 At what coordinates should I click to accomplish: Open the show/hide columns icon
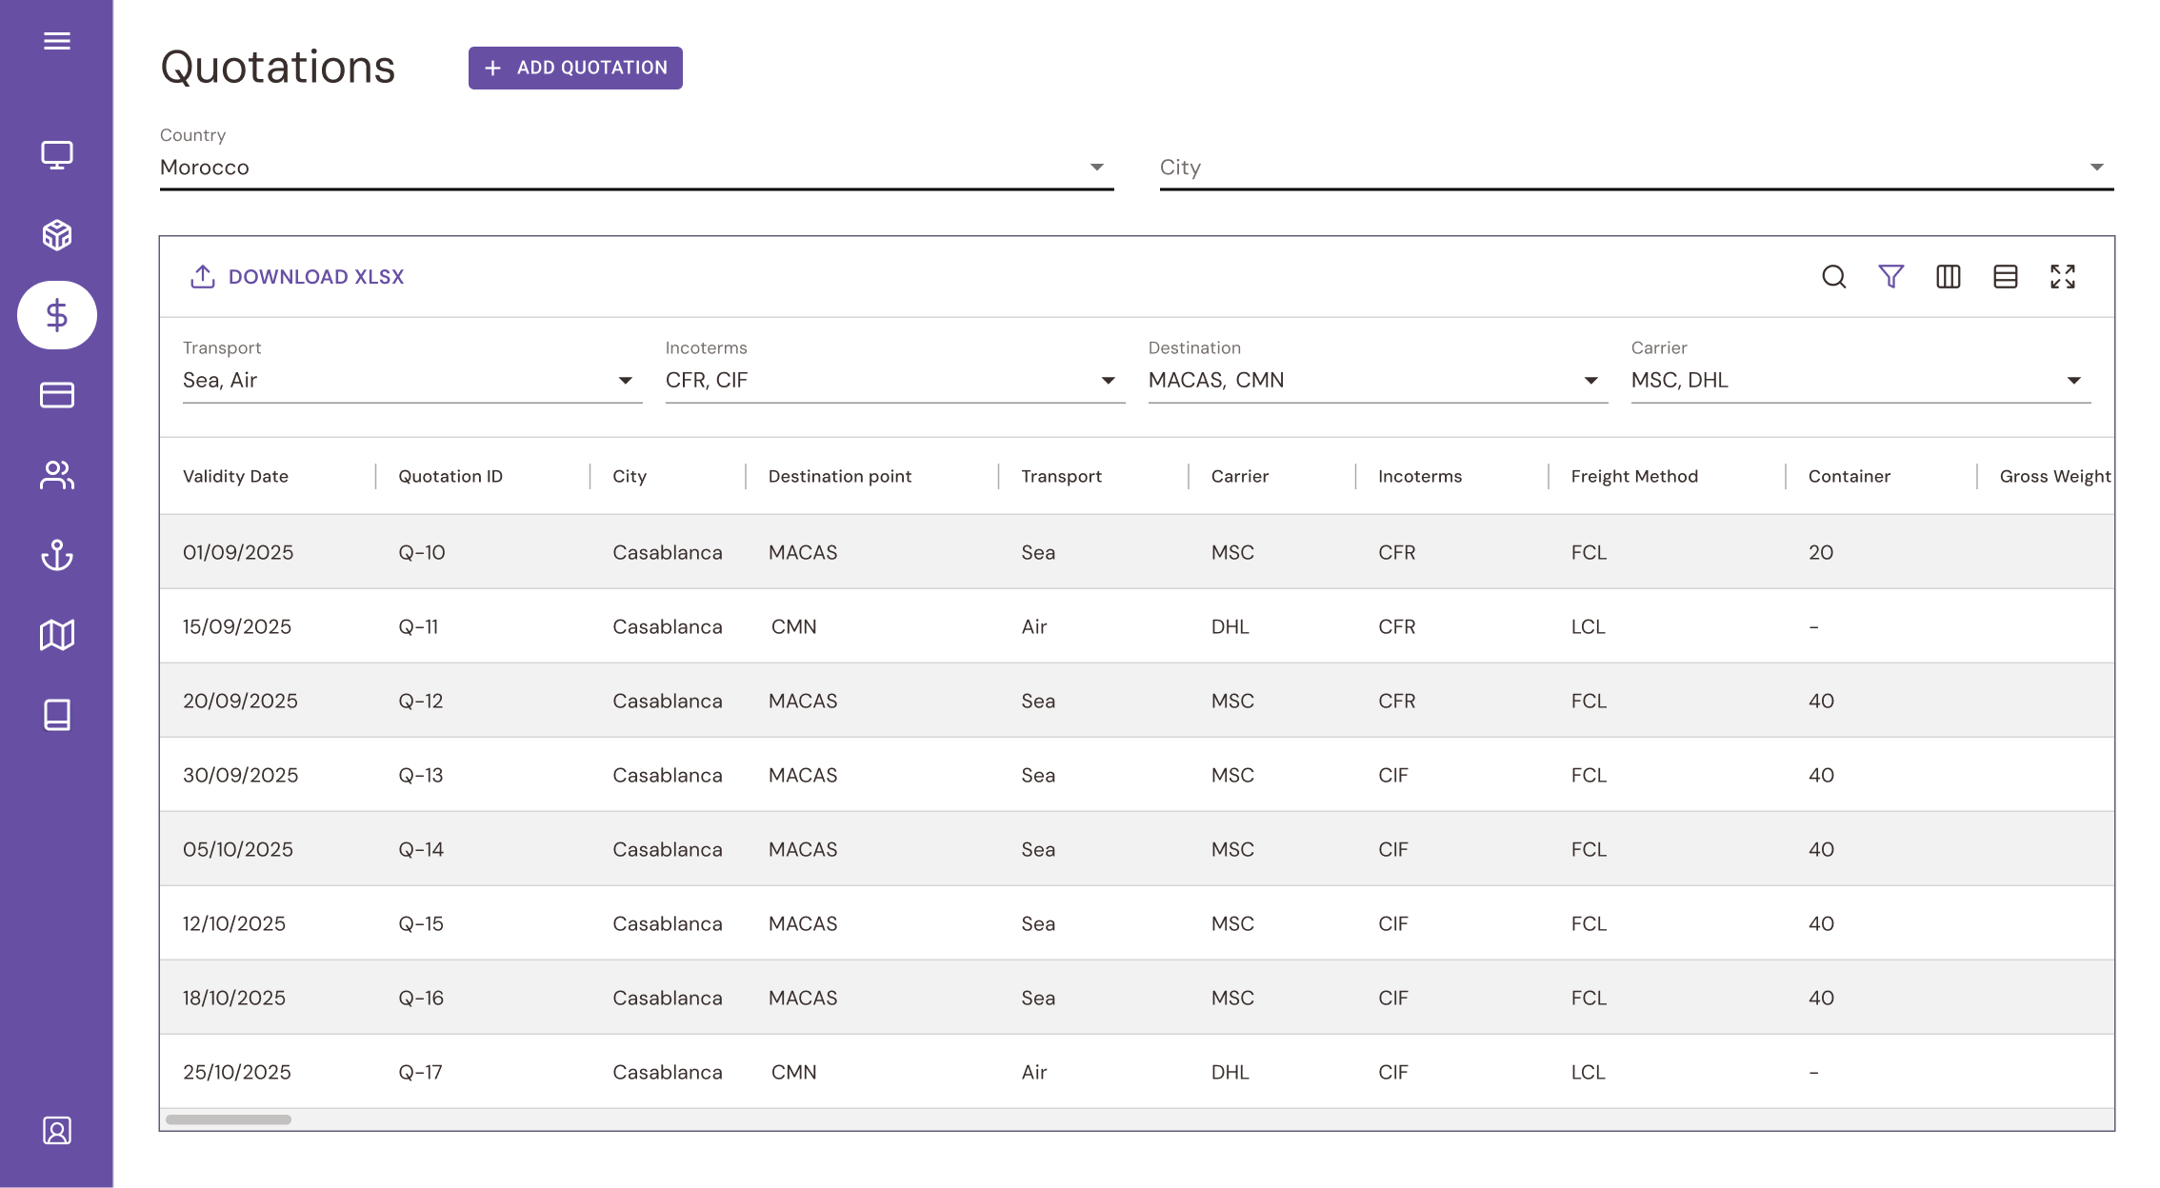click(x=1949, y=277)
